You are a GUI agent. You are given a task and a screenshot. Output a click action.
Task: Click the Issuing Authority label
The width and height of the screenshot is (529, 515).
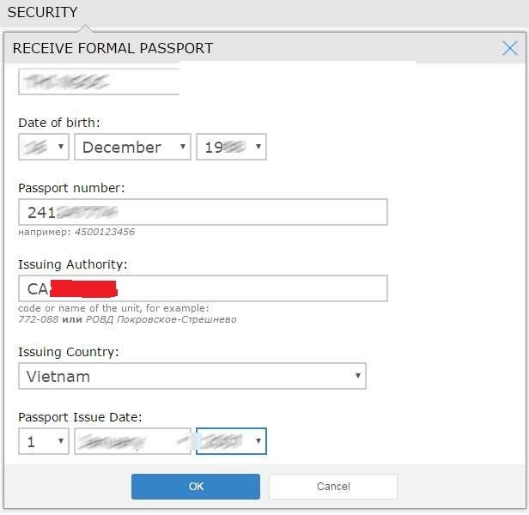pyautogui.click(x=73, y=264)
